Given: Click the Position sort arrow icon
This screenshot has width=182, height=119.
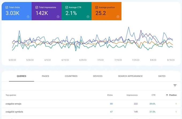Looking at the screenshot, I should [x=167, y=95].
